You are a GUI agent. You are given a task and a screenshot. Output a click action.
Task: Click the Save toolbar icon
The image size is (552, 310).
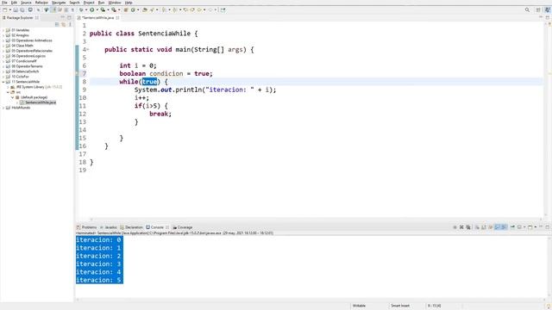16,9
